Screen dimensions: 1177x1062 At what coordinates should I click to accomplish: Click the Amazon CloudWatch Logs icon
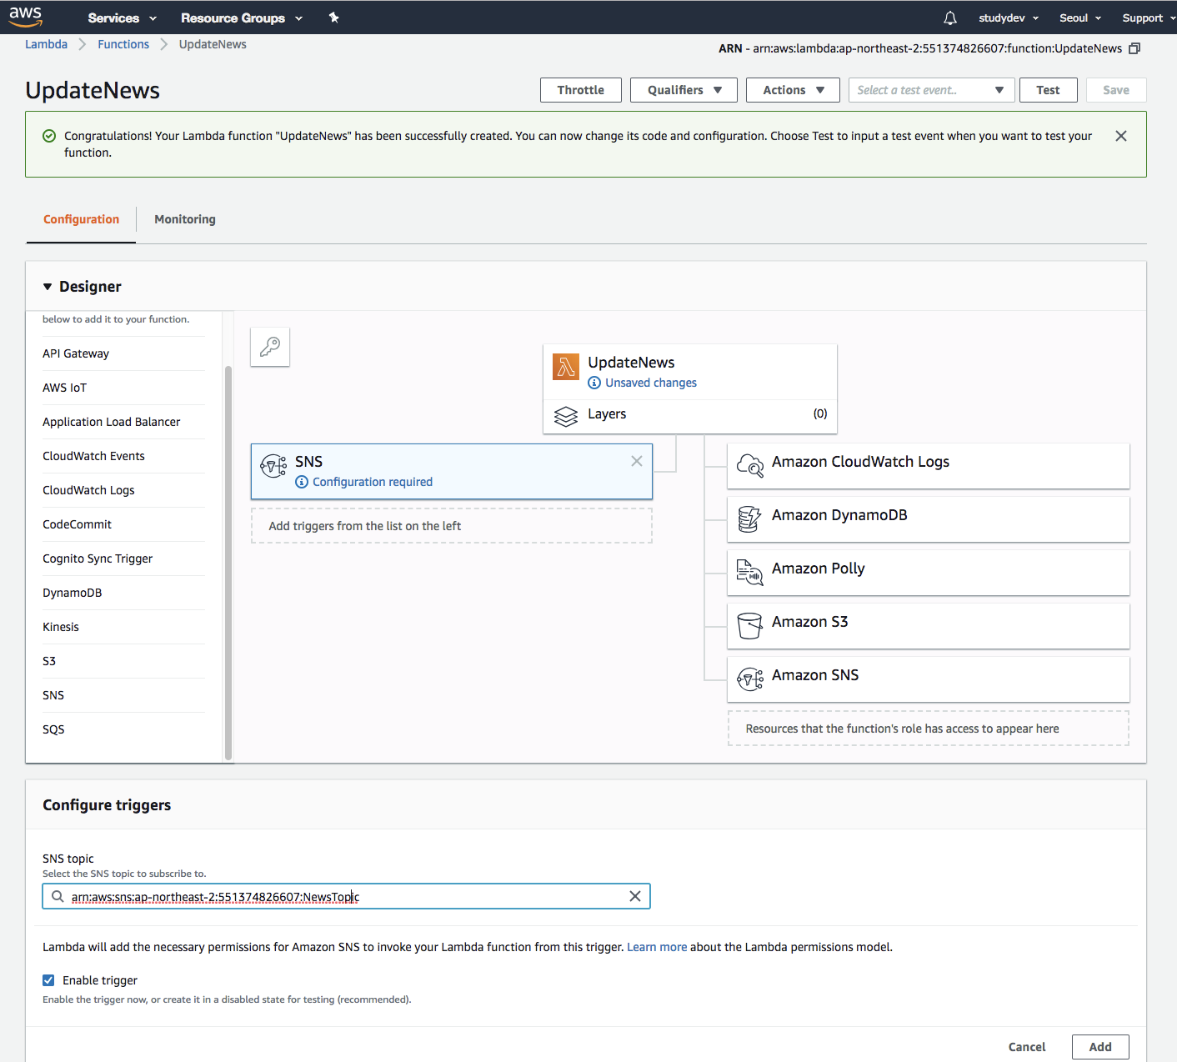750,466
